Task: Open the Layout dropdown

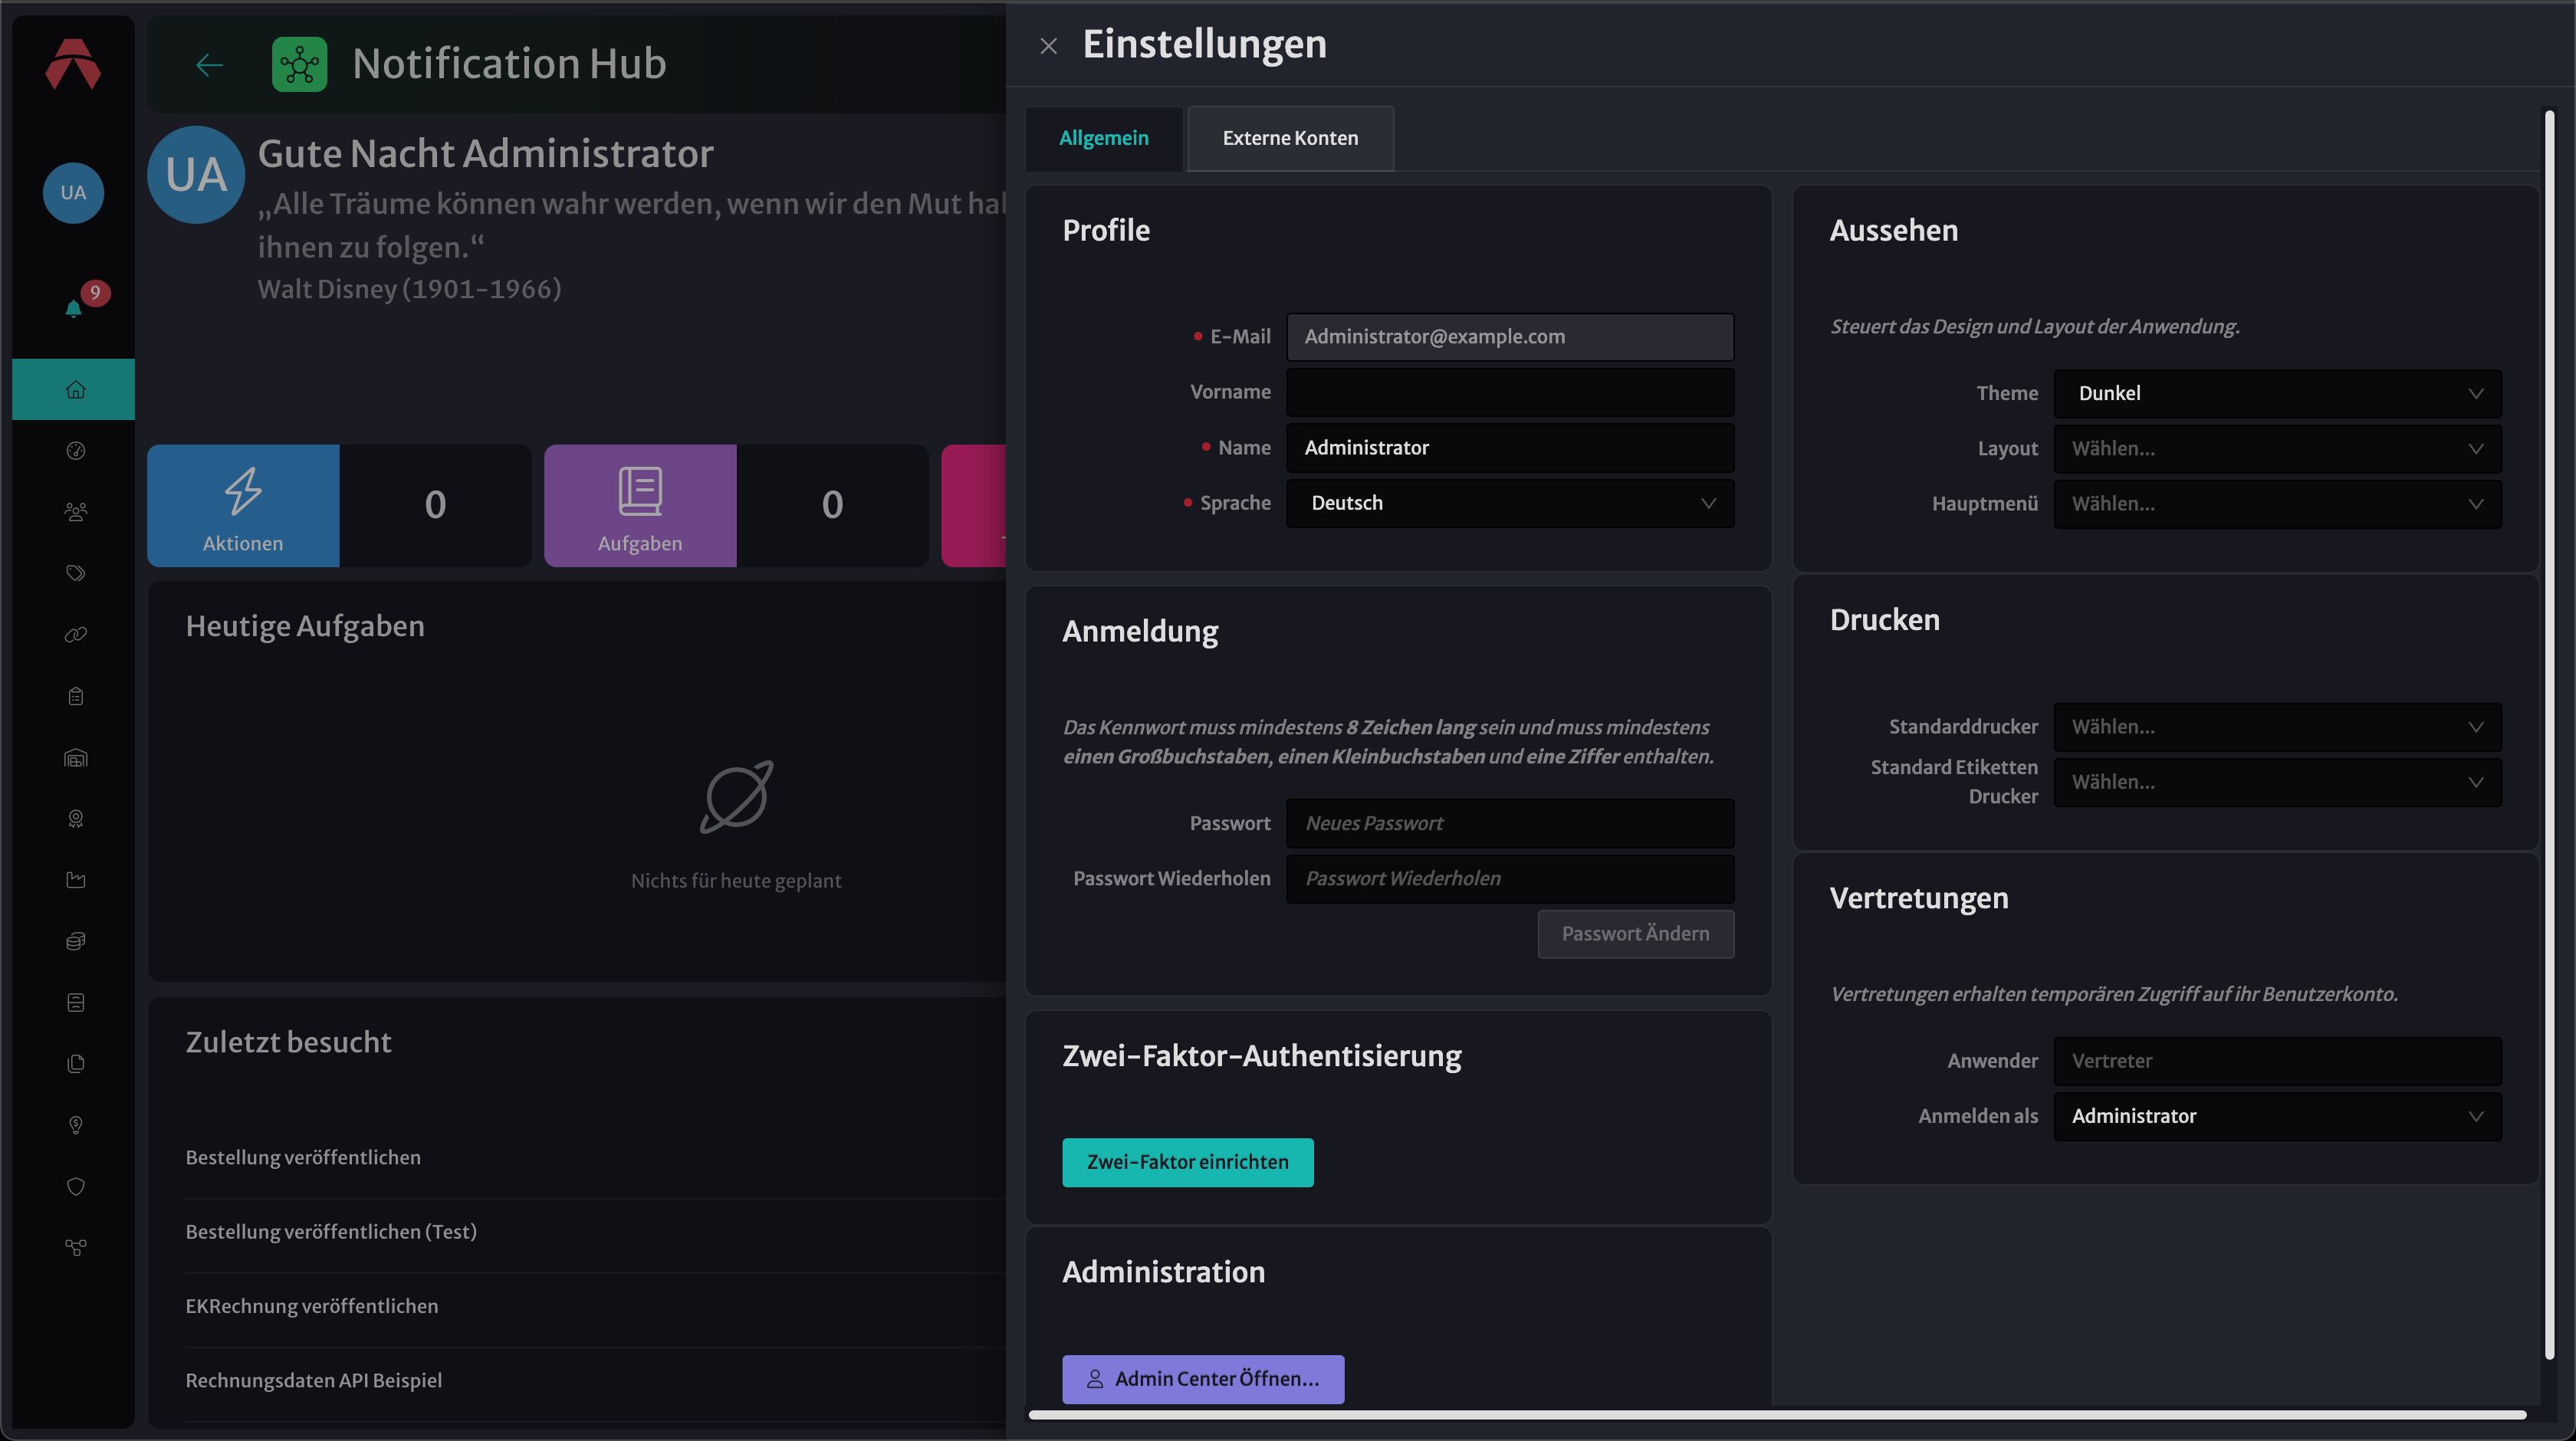Action: [x=2277, y=448]
